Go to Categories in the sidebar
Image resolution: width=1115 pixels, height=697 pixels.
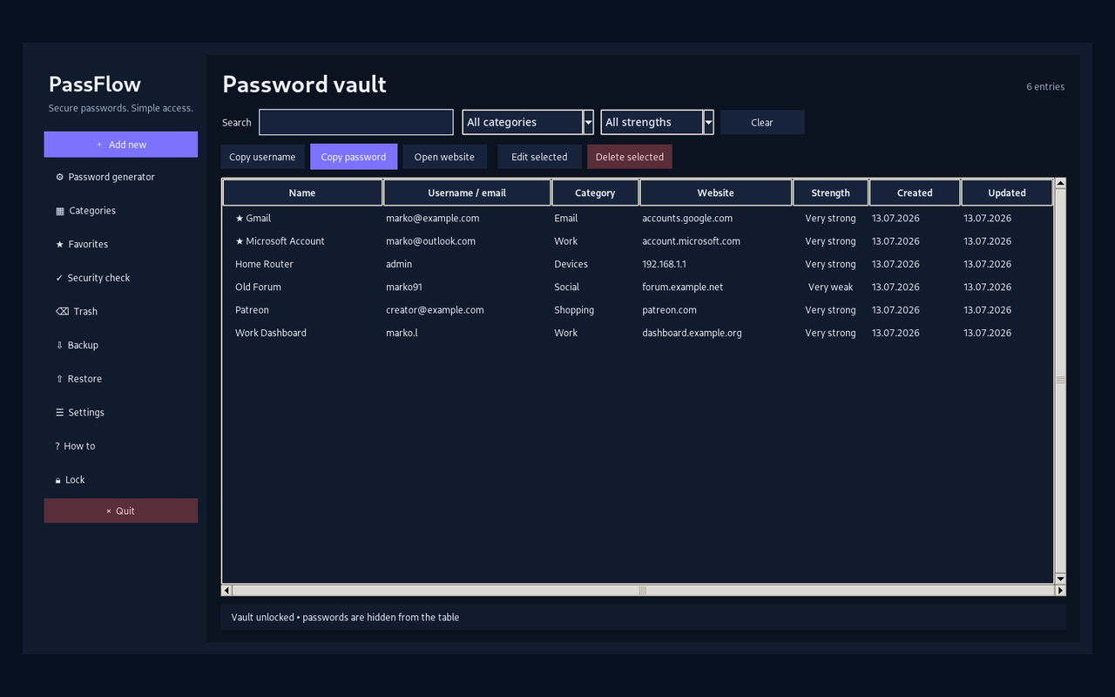121,211
